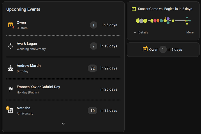Click the orange warning badge beside Natasha
The width and height of the screenshot is (201, 134).
(8, 108)
